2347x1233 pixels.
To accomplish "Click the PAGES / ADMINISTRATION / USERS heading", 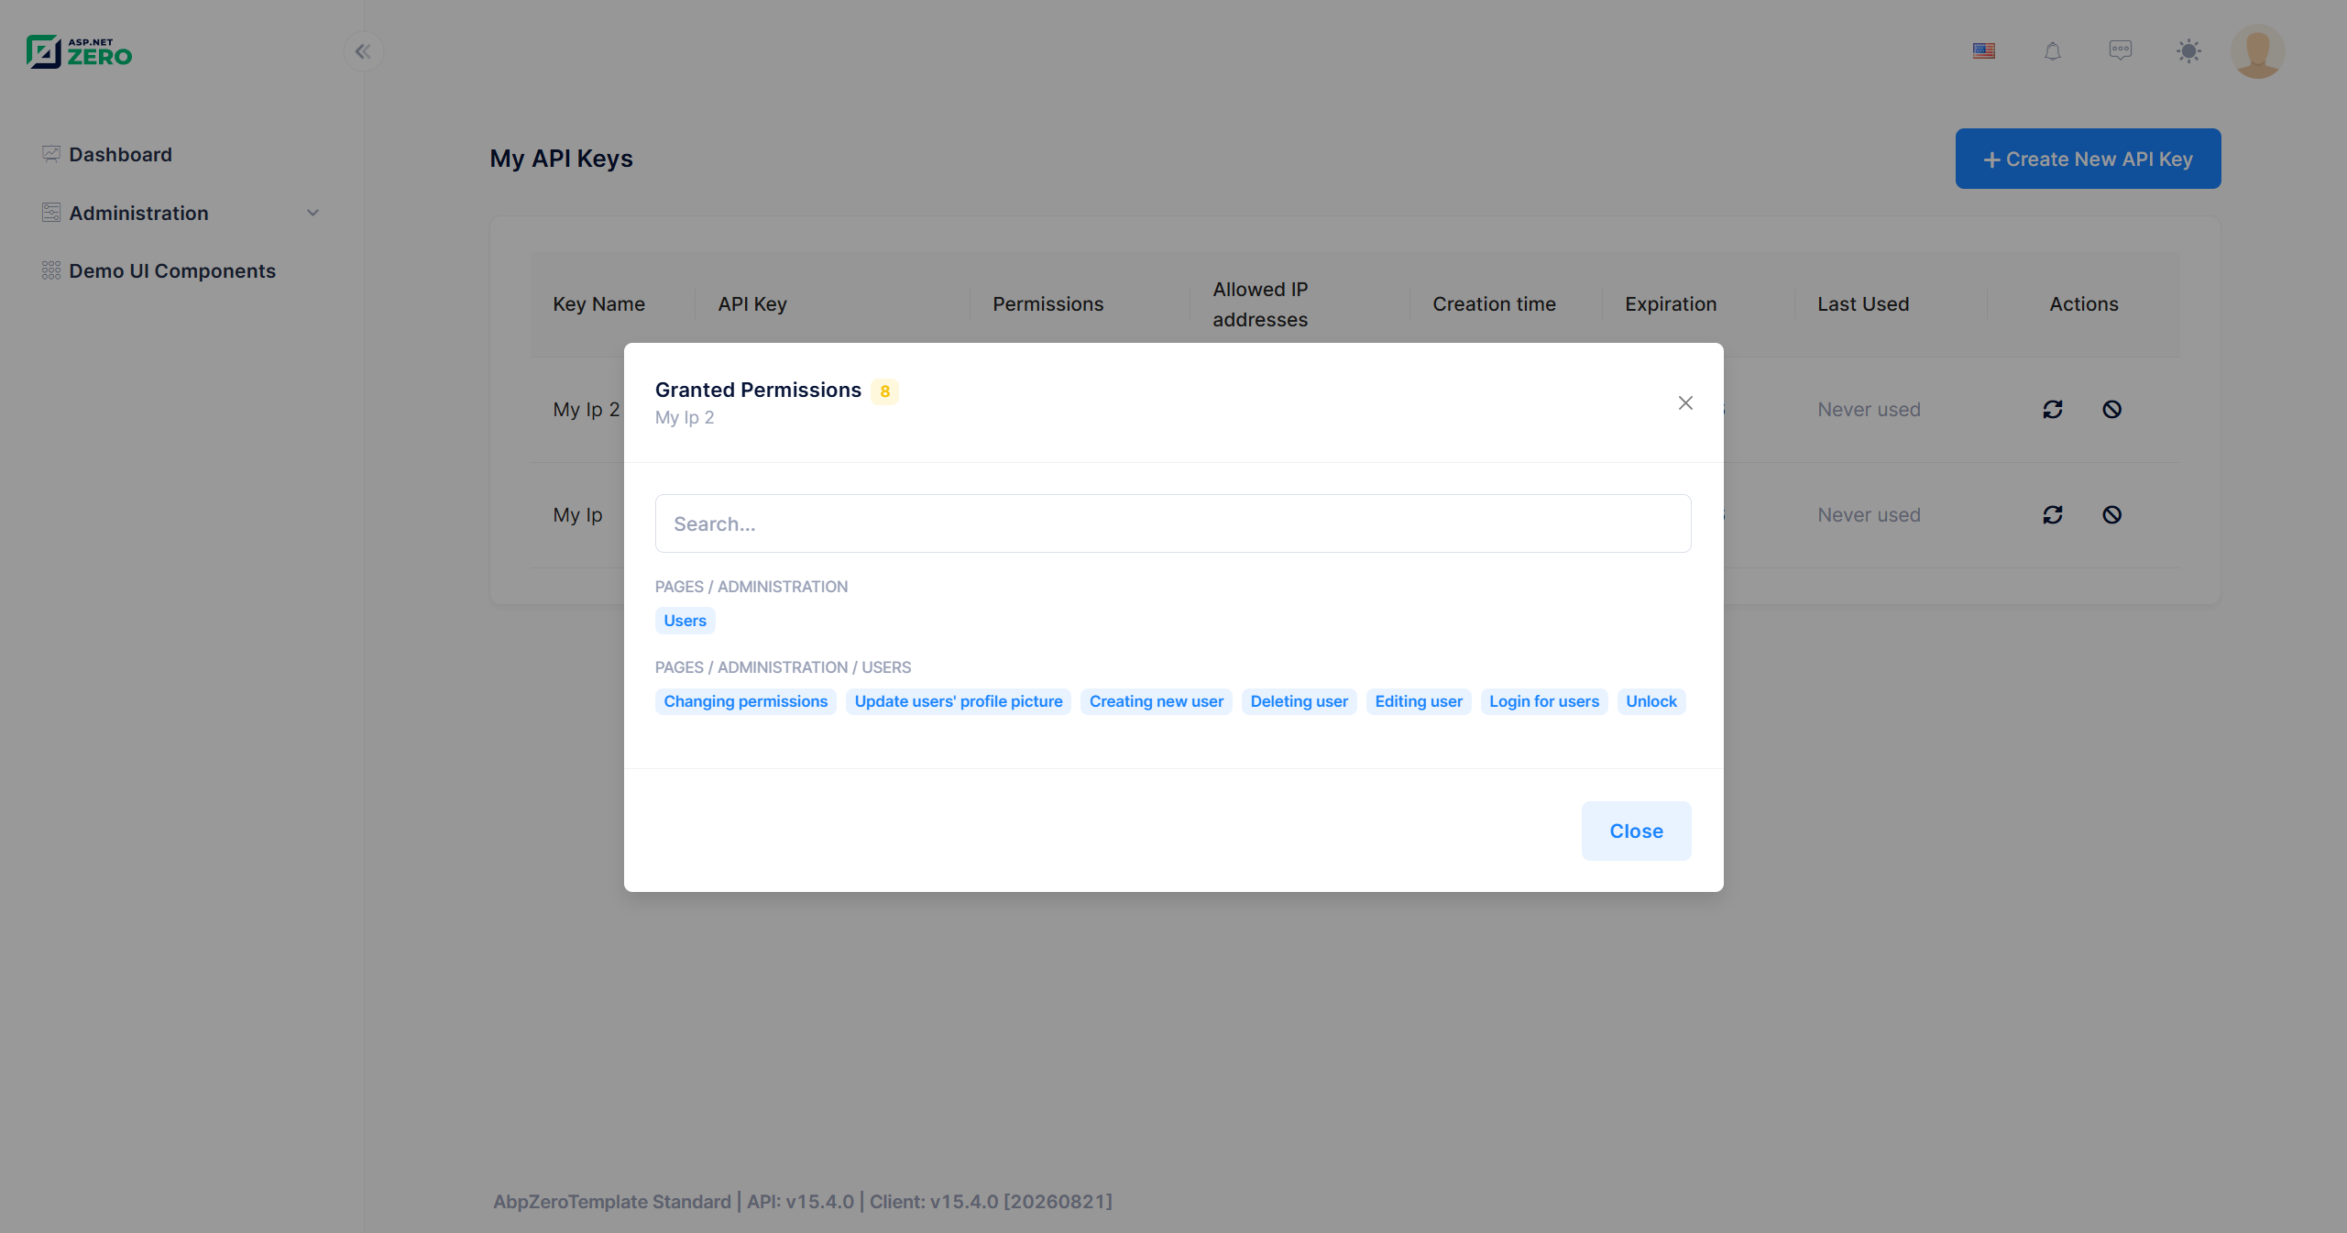I will (x=783, y=667).
